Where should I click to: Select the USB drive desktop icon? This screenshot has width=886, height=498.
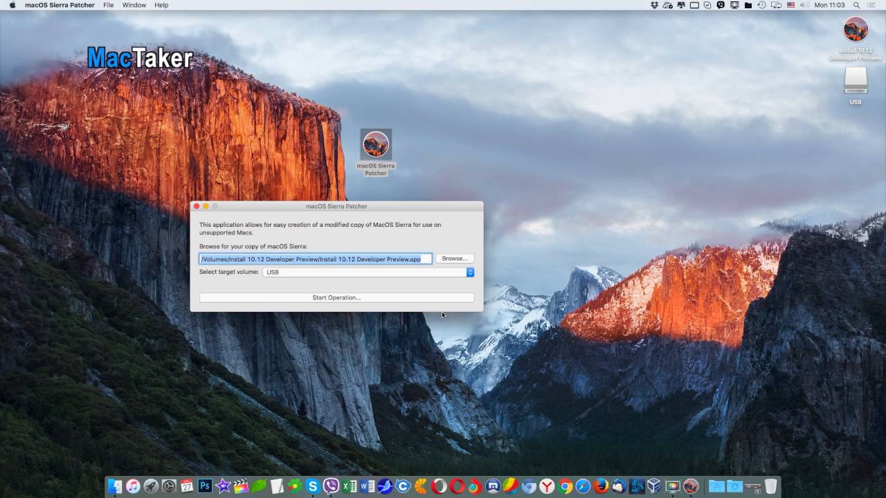pyautogui.click(x=856, y=86)
